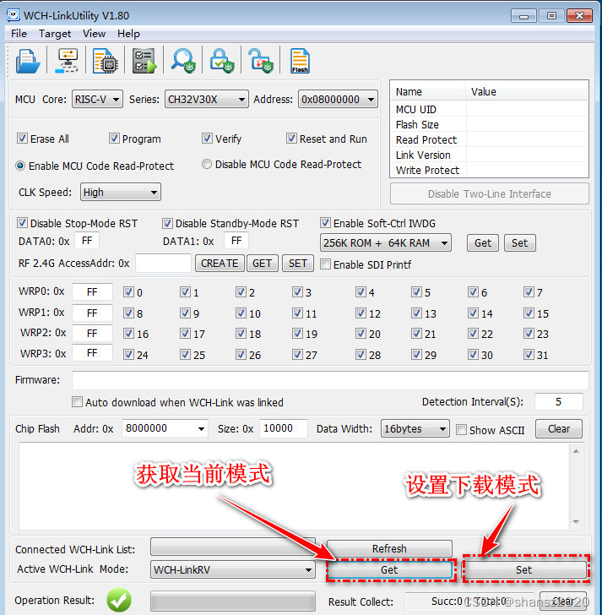This screenshot has height=615, width=602.
Task: Toggle write-protect sector 31 checkbox
Action: [x=529, y=355]
